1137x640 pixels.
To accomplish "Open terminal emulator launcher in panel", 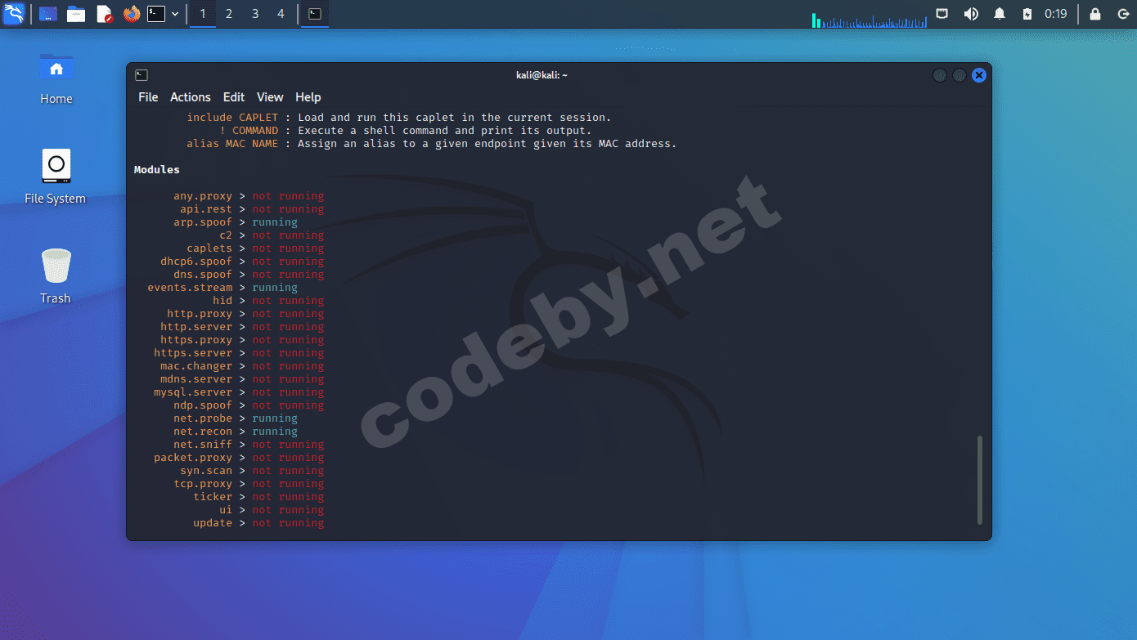I will click(156, 14).
